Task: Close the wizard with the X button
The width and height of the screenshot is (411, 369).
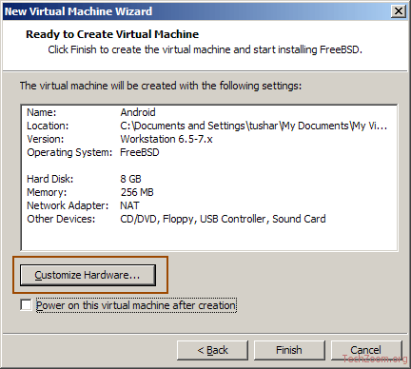Action: point(399,11)
